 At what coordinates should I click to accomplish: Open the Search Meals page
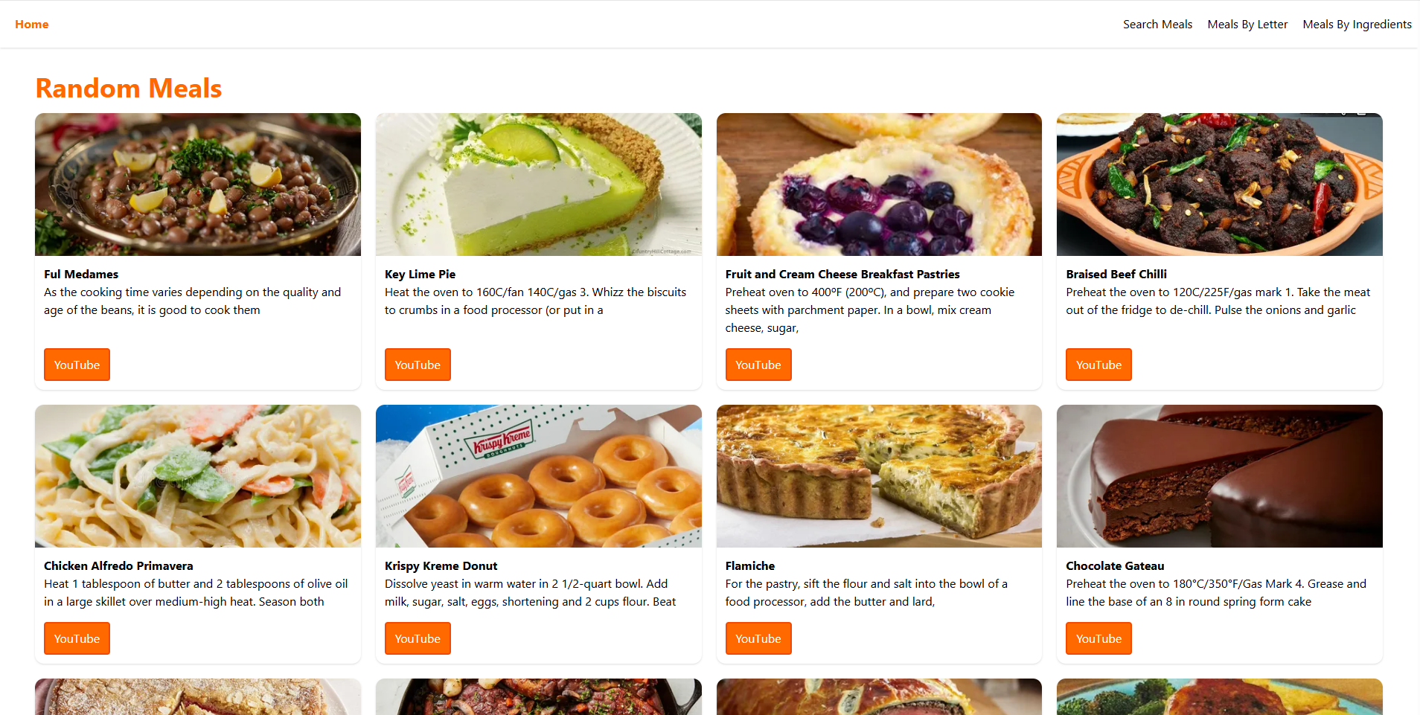pyautogui.click(x=1157, y=24)
